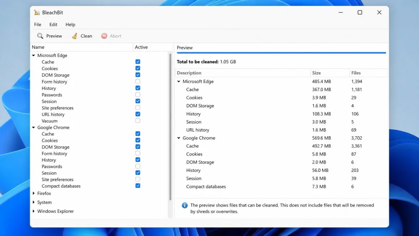Expand the System tree node
The height and width of the screenshot is (236, 419).
pyautogui.click(x=34, y=202)
